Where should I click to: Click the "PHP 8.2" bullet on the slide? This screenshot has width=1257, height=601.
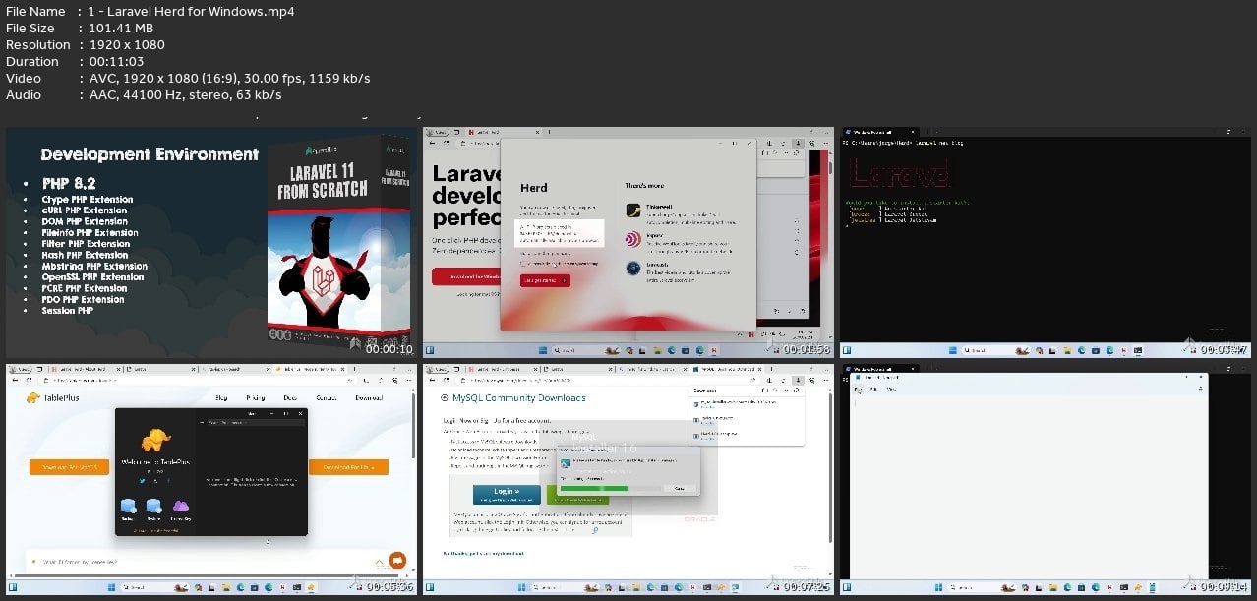click(x=68, y=184)
